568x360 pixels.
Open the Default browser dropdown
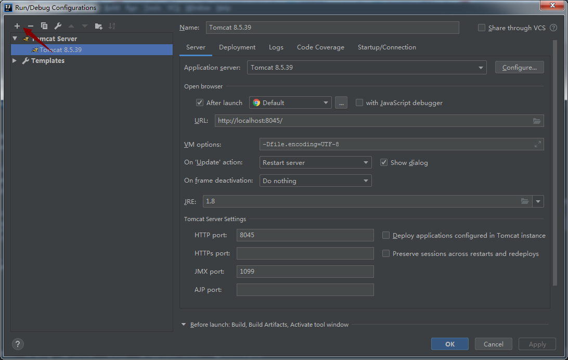coord(290,103)
